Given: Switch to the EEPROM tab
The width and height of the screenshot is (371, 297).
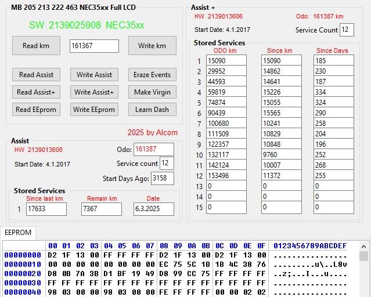Looking at the screenshot, I should point(18,233).
